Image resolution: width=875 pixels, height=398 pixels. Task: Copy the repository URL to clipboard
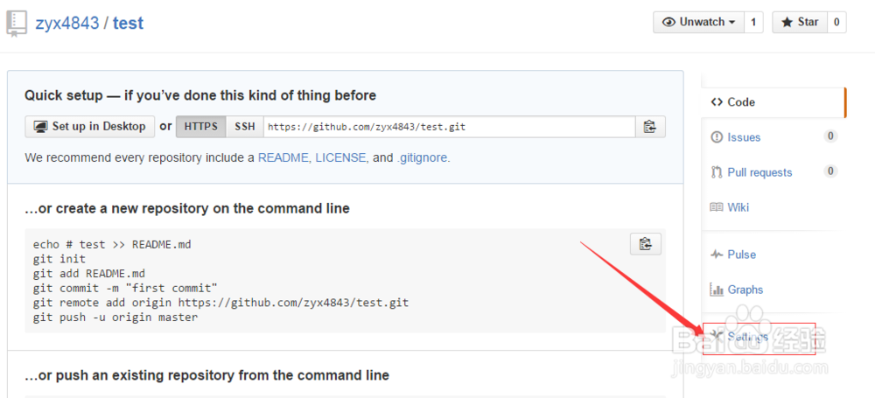pyautogui.click(x=649, y=127)
